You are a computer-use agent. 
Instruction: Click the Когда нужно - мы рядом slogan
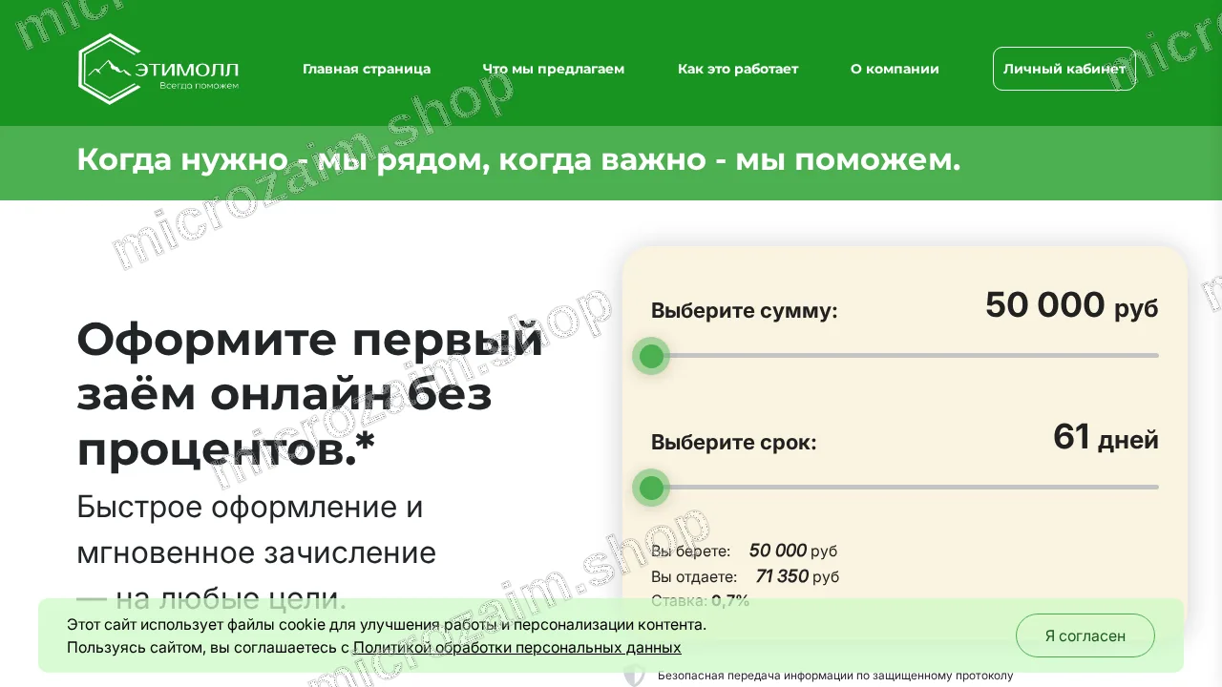(x=518, y=159)
